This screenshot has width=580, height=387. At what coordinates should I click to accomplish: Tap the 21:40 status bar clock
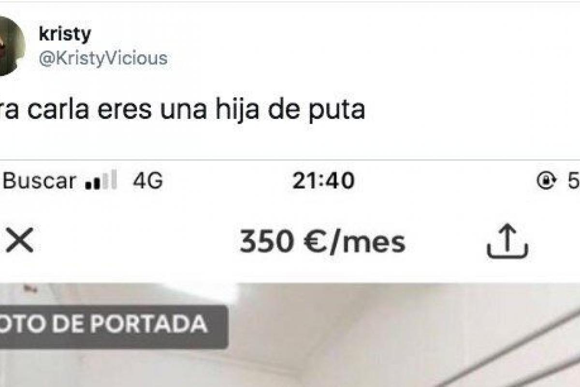point(323,181)
